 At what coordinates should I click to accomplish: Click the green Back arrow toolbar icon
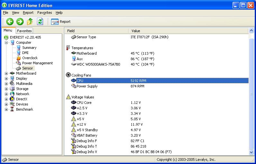(x=10, y=22)
